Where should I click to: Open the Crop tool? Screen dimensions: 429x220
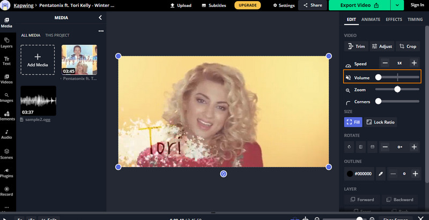[x=408, y=47]
